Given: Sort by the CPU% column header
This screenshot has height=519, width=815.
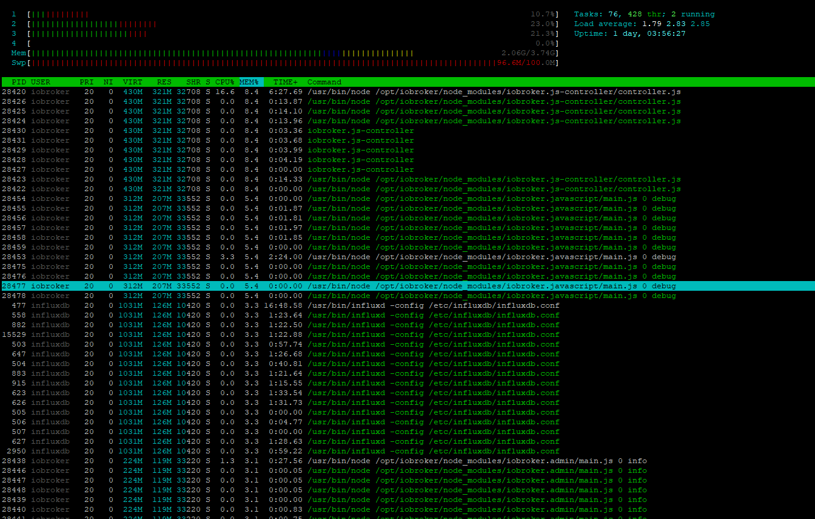Looking at the screenshot, I should tap(224, 82).
